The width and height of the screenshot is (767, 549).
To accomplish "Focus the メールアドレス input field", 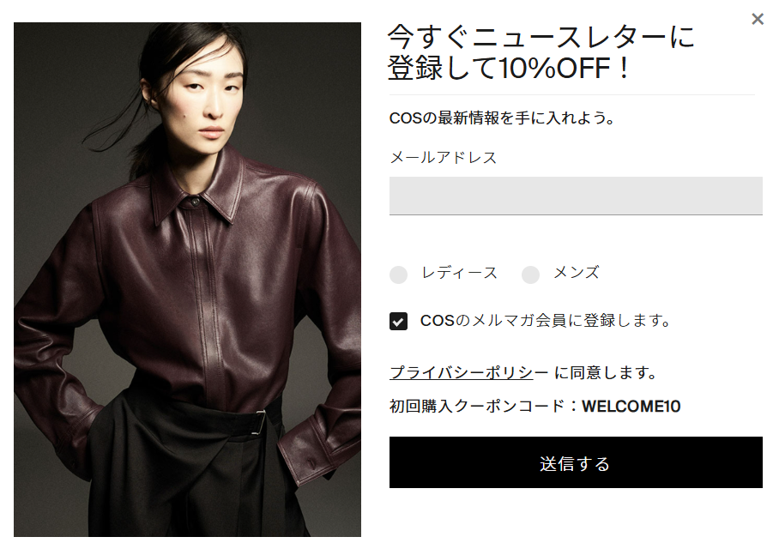I will [x=576, y=196].
